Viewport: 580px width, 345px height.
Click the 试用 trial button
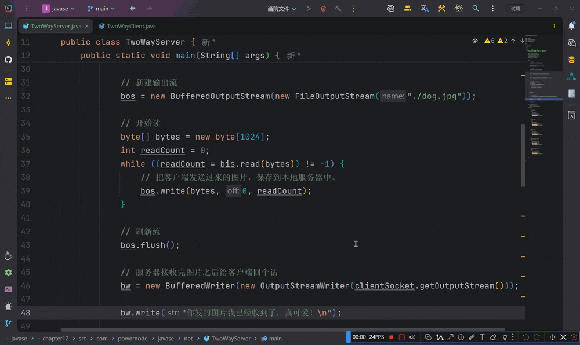[x=516, y=9]
